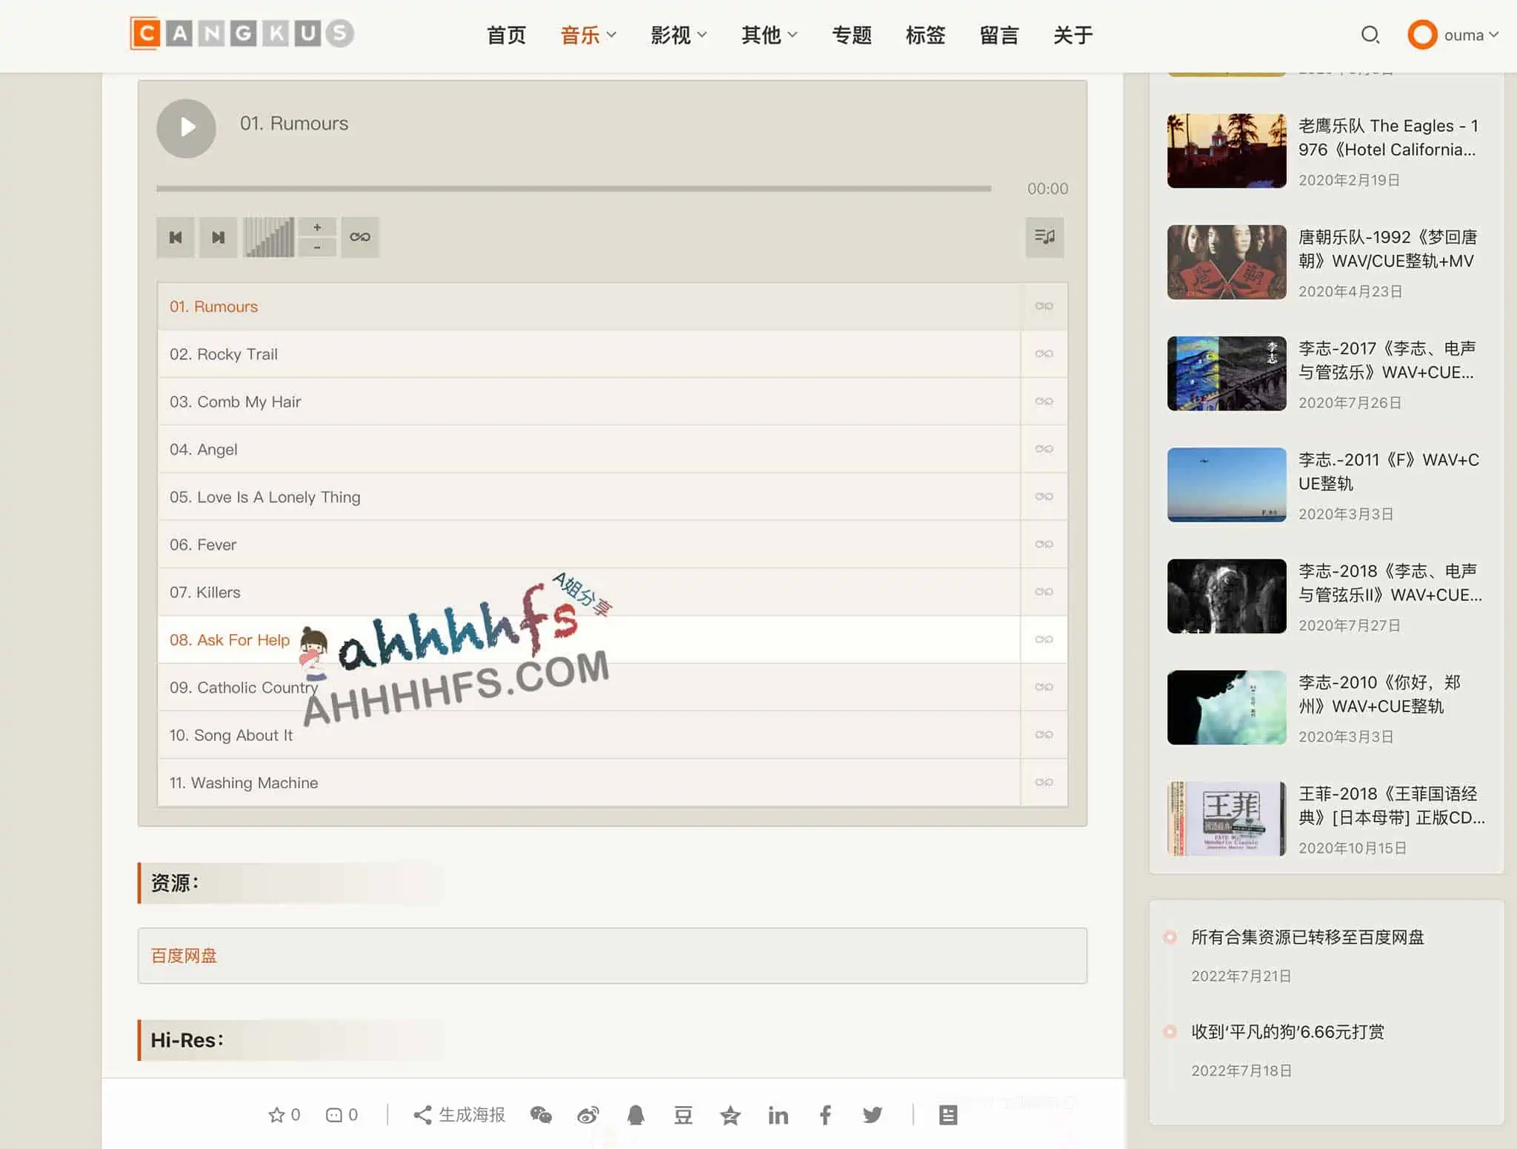Open the 唐朝乐队 album thumbnail
The width and height of the screenshot is (1517, 1149).
pos(1226,262)
